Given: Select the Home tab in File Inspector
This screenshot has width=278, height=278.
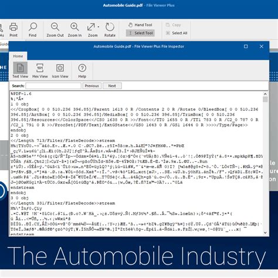Looking at the screenshot, I should tap(18, 56).
